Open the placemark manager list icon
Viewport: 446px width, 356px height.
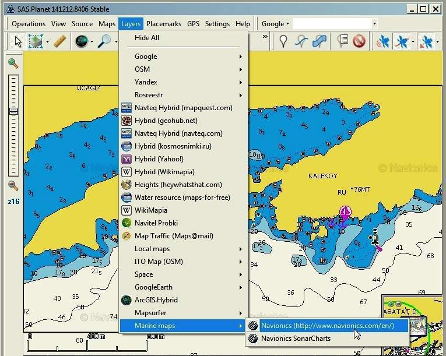(342, 41)
